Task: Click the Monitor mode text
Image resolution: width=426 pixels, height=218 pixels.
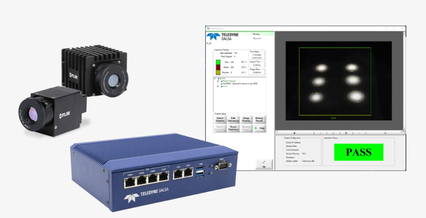Action: tap(257, 38)
